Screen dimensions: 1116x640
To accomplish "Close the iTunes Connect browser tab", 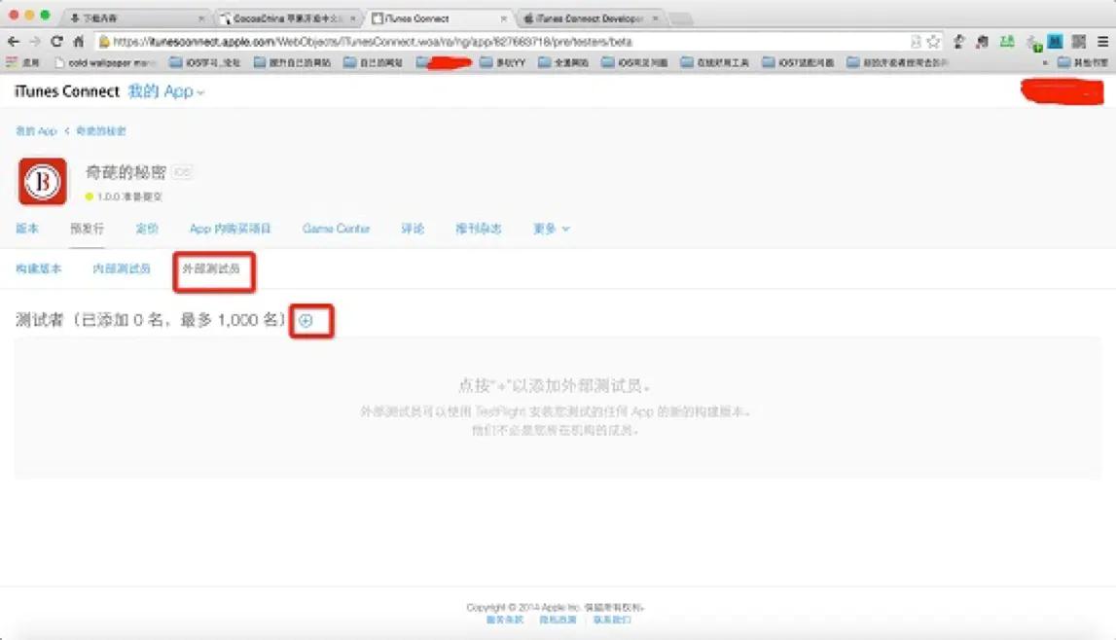I will [x=503, y=18].
